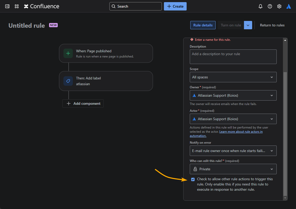Open the Actor dropdown
This screenshot has width=296, height=209.
[x=233, y=119]
